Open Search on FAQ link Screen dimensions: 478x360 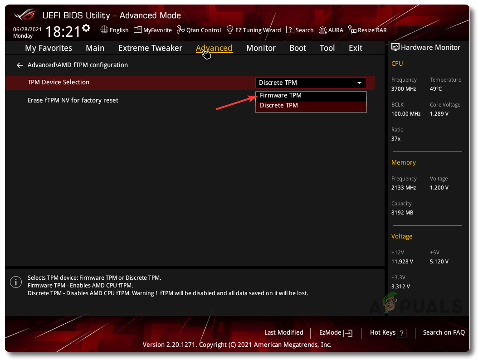(444, 332)
